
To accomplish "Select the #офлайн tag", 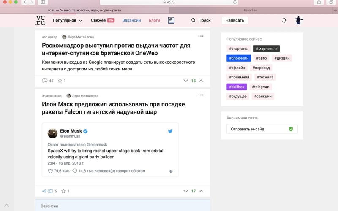I will coord(237,68).
